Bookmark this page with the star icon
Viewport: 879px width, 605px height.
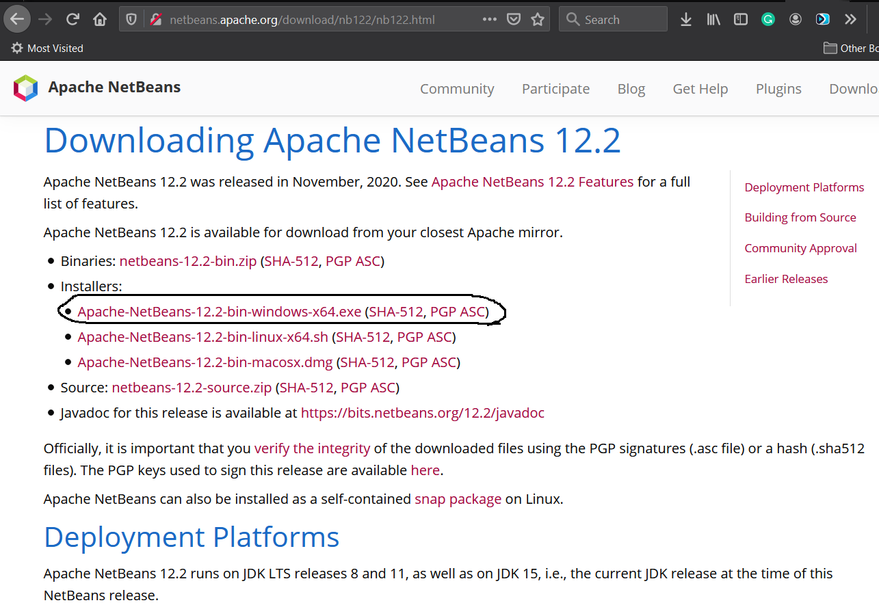538,19
